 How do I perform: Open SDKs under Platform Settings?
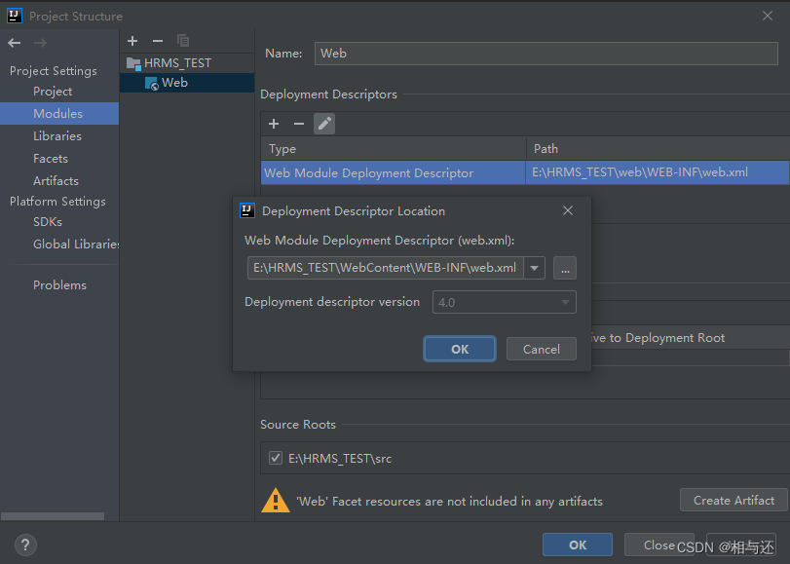pyautogui.click(x=48, y=222)
